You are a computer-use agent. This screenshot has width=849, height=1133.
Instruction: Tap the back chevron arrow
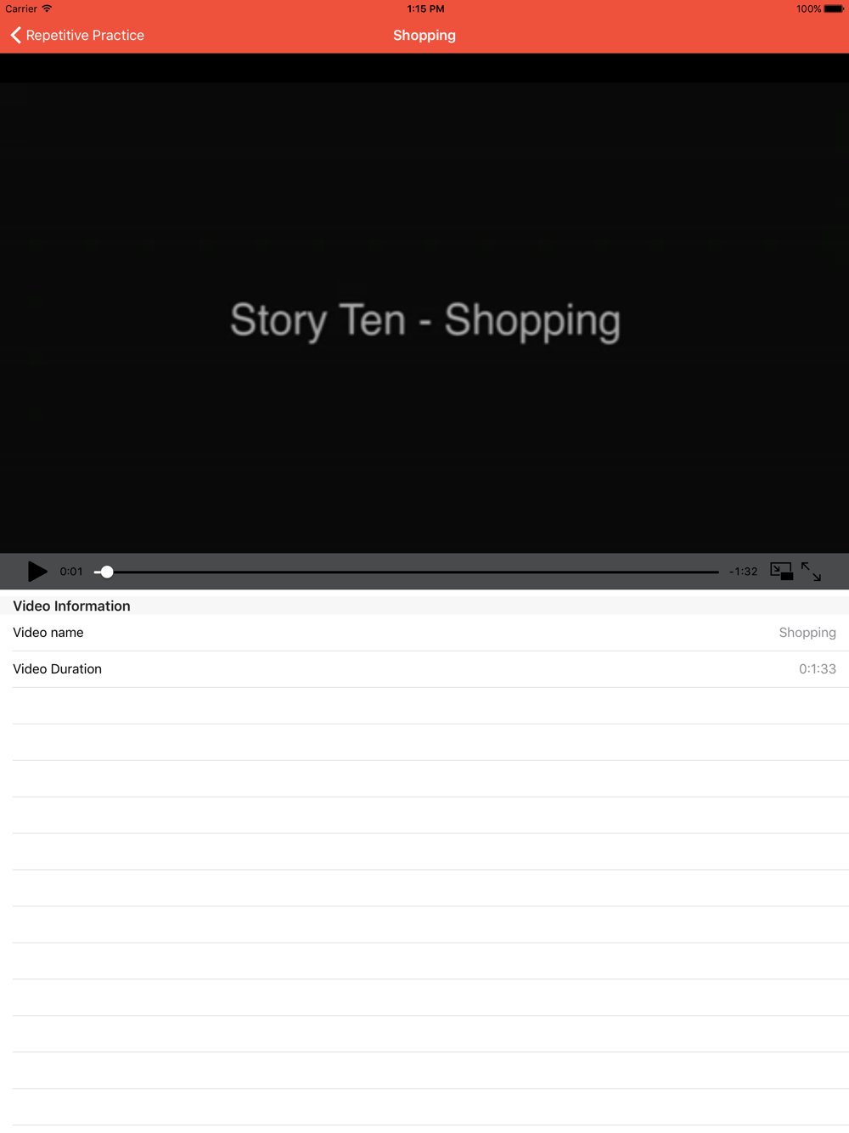pos(15,35)
